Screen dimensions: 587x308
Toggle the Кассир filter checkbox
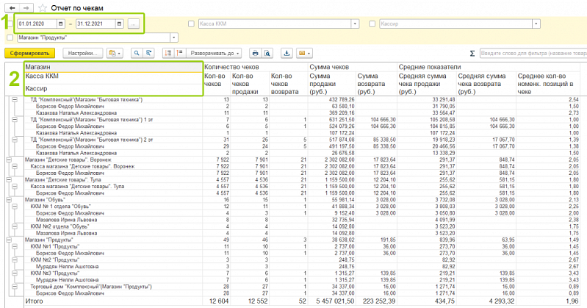pos(372,24)
